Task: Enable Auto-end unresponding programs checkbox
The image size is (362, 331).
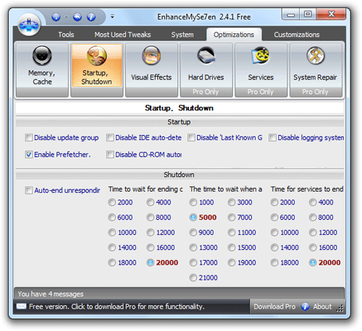Action: (29, 191)
